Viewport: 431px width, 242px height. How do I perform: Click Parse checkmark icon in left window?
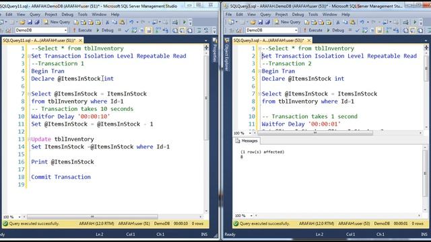(x=127, y=30)
